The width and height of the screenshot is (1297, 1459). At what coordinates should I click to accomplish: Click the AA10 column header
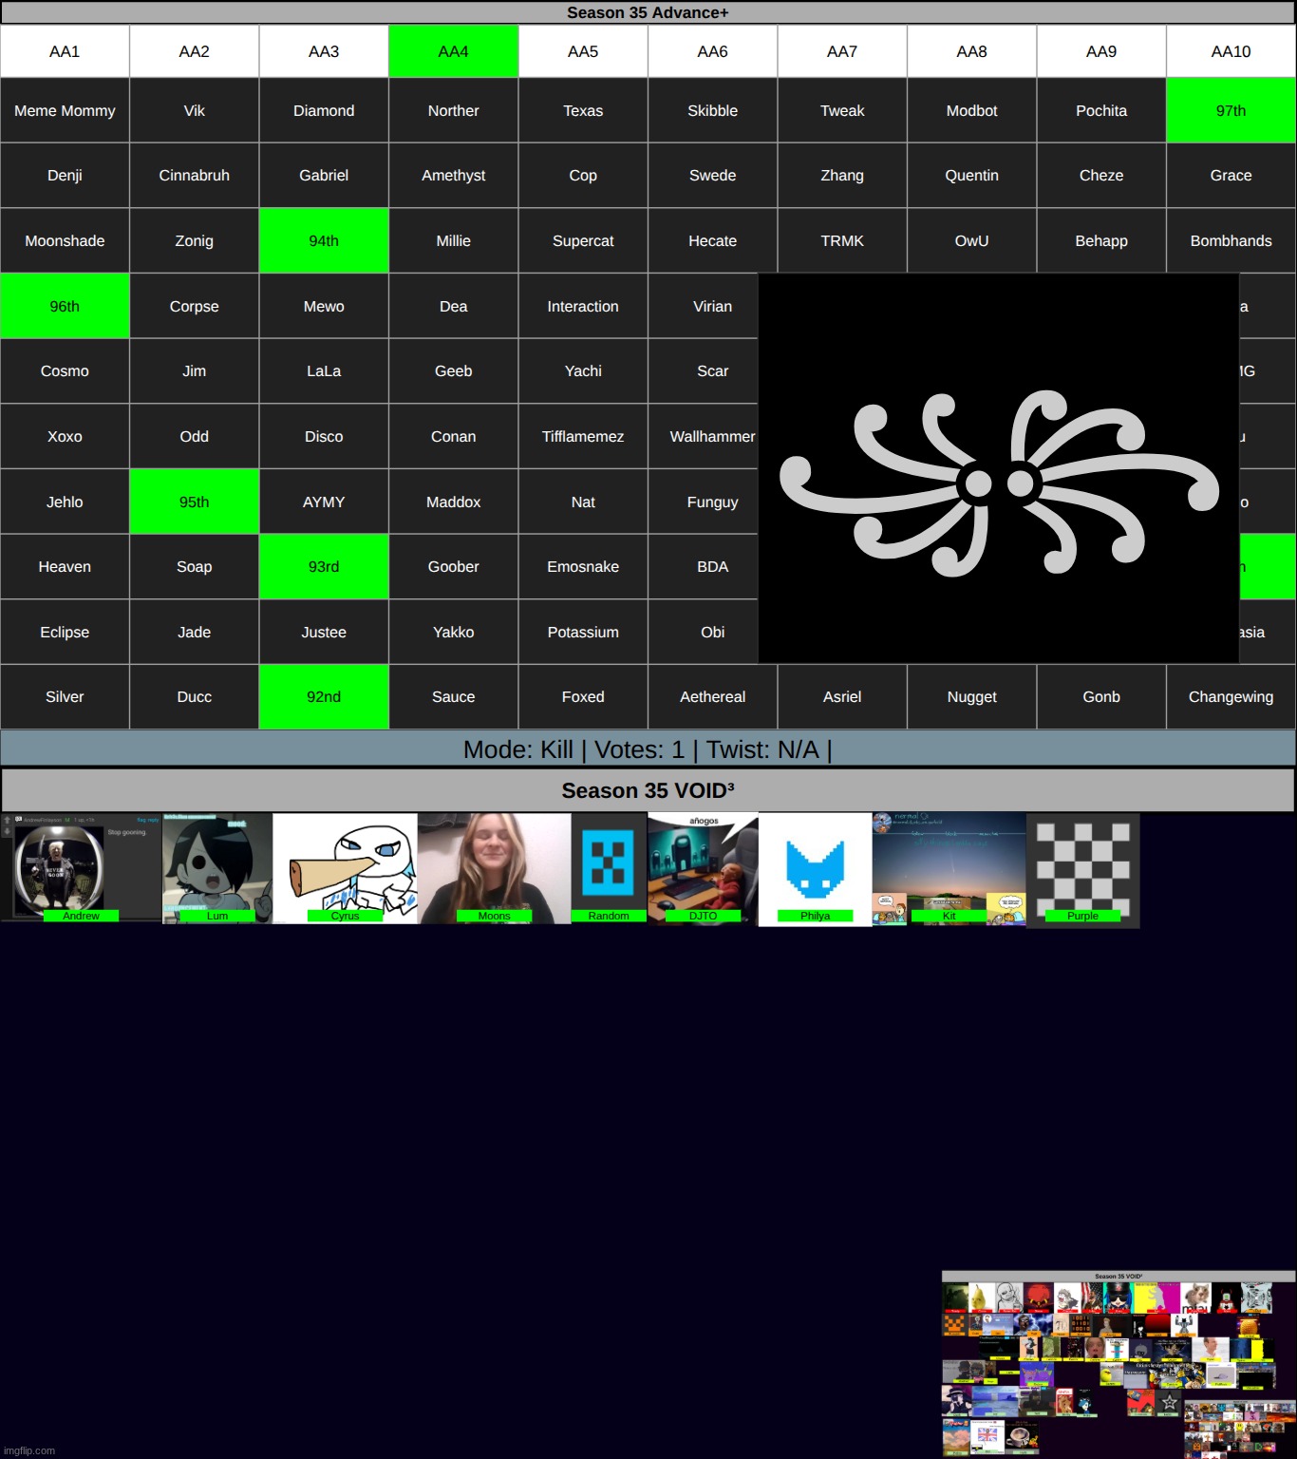click(1231, 51)
